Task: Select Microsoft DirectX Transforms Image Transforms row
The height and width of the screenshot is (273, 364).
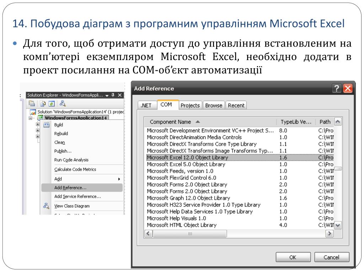Action: click(x=240, y=151)
